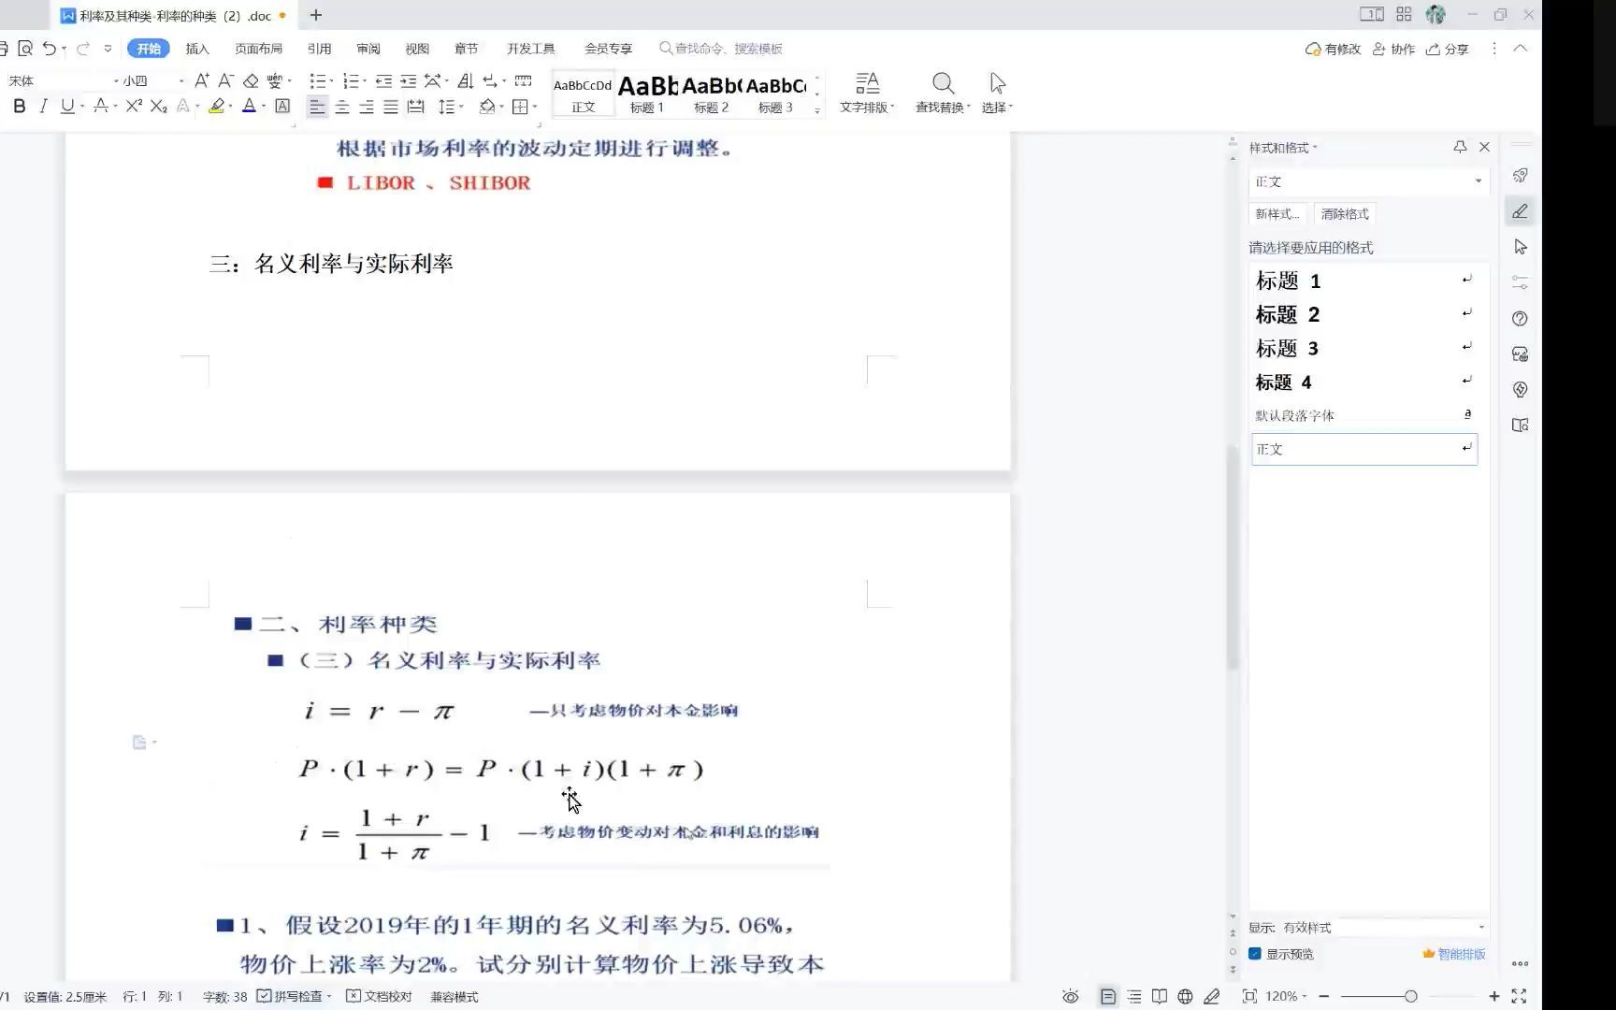
Task: Click the 协作 collaborate button
Action: click(x=1393, y=49)
